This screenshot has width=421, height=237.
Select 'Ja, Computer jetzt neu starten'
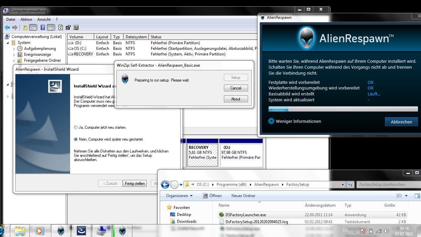point(76,127)
